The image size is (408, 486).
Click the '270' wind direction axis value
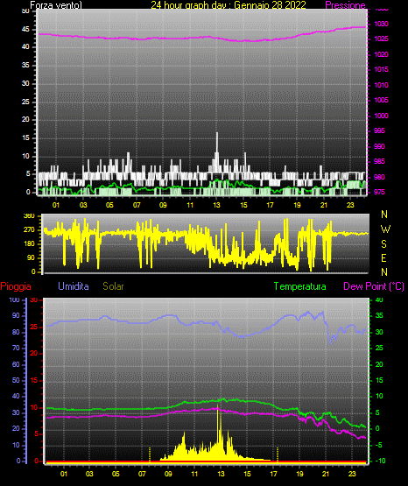[x=29, y=230]
